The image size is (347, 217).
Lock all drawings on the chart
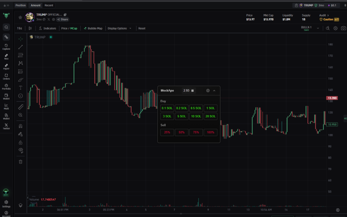click(x=20, y=142)
